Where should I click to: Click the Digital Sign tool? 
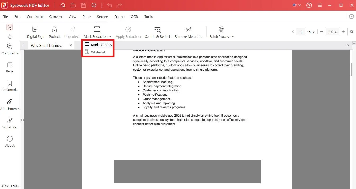click(x=36, y=33)
